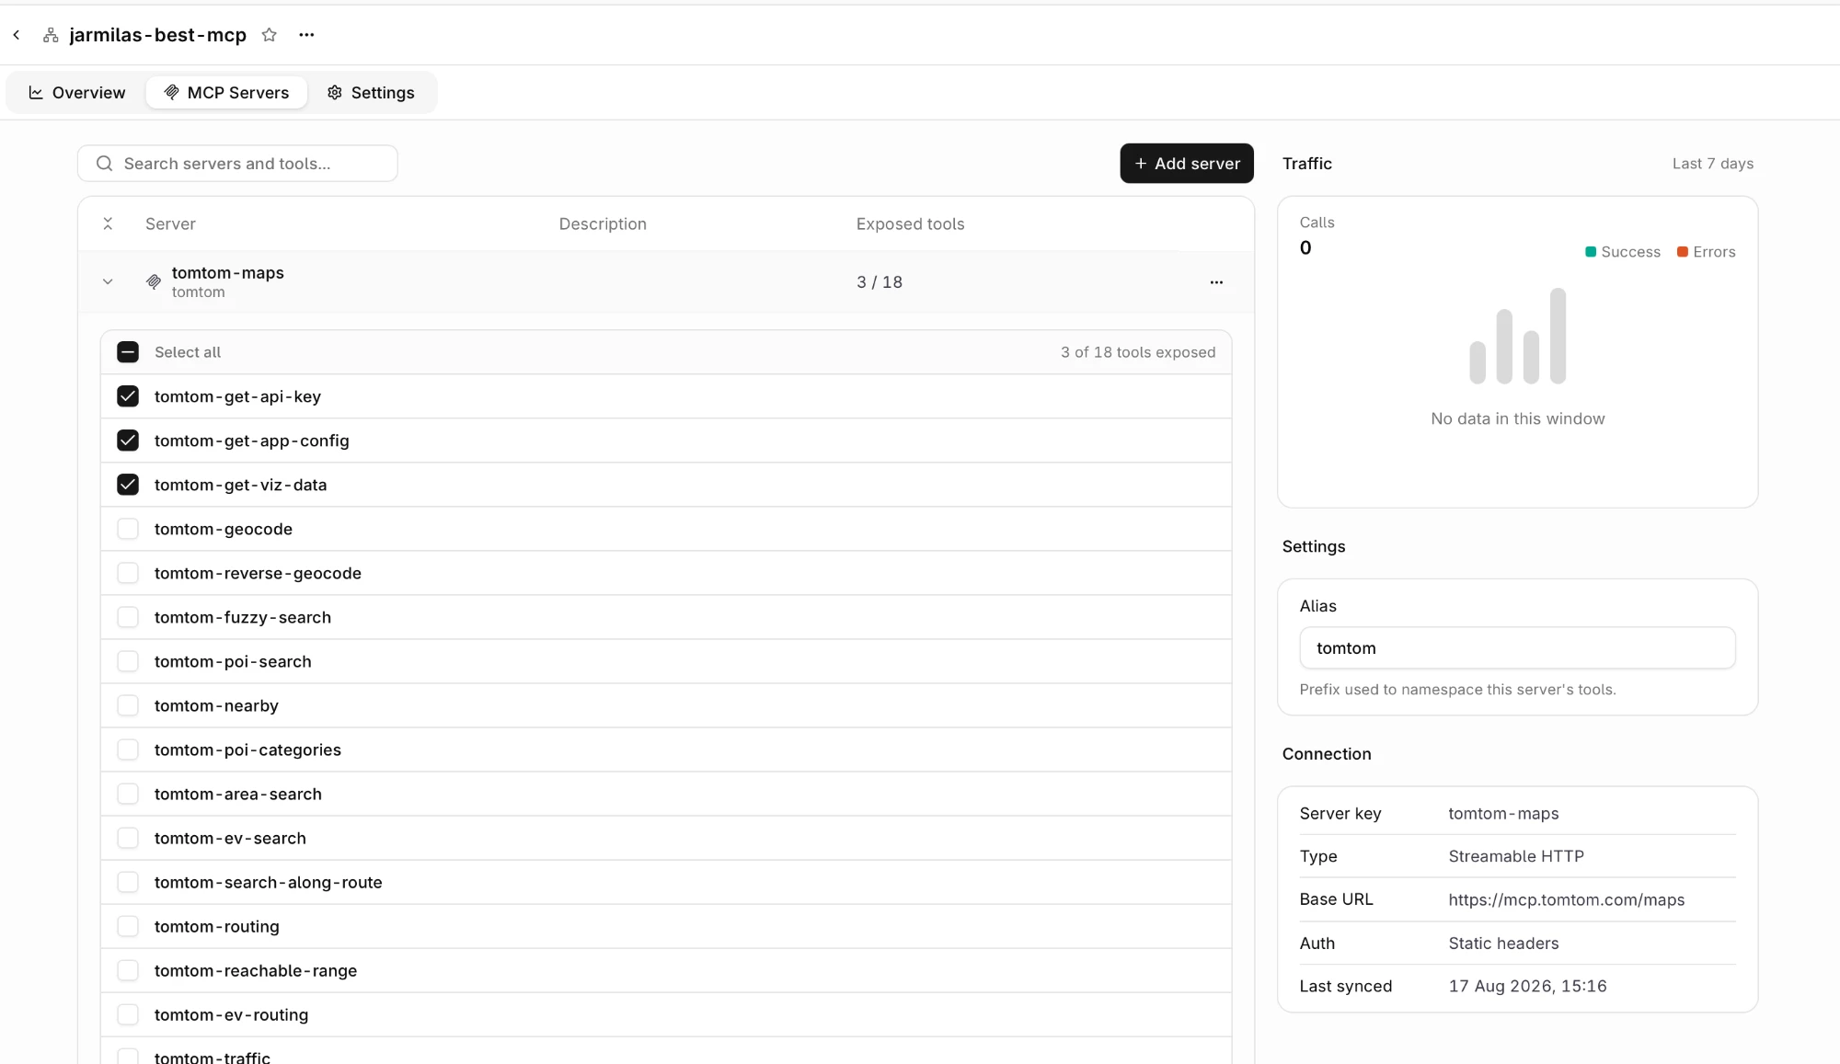Click the tomtom-maps server name
1840x1064 pixels.
[228, 273]
